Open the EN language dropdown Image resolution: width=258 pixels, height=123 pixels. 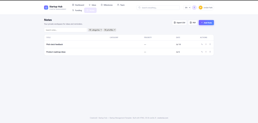pyautogui.click(x=187, y=7)
